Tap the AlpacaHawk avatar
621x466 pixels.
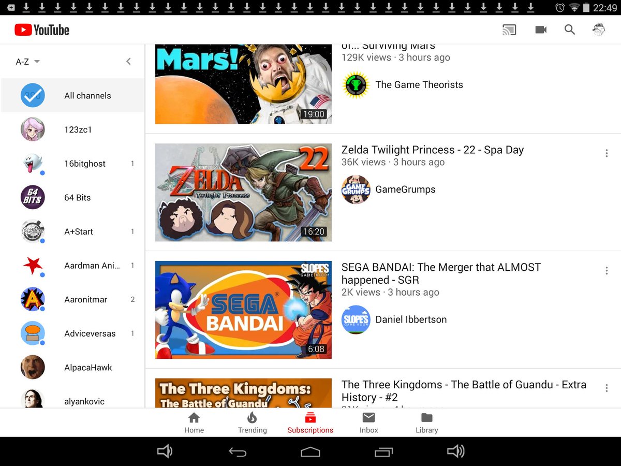[33, 368]
